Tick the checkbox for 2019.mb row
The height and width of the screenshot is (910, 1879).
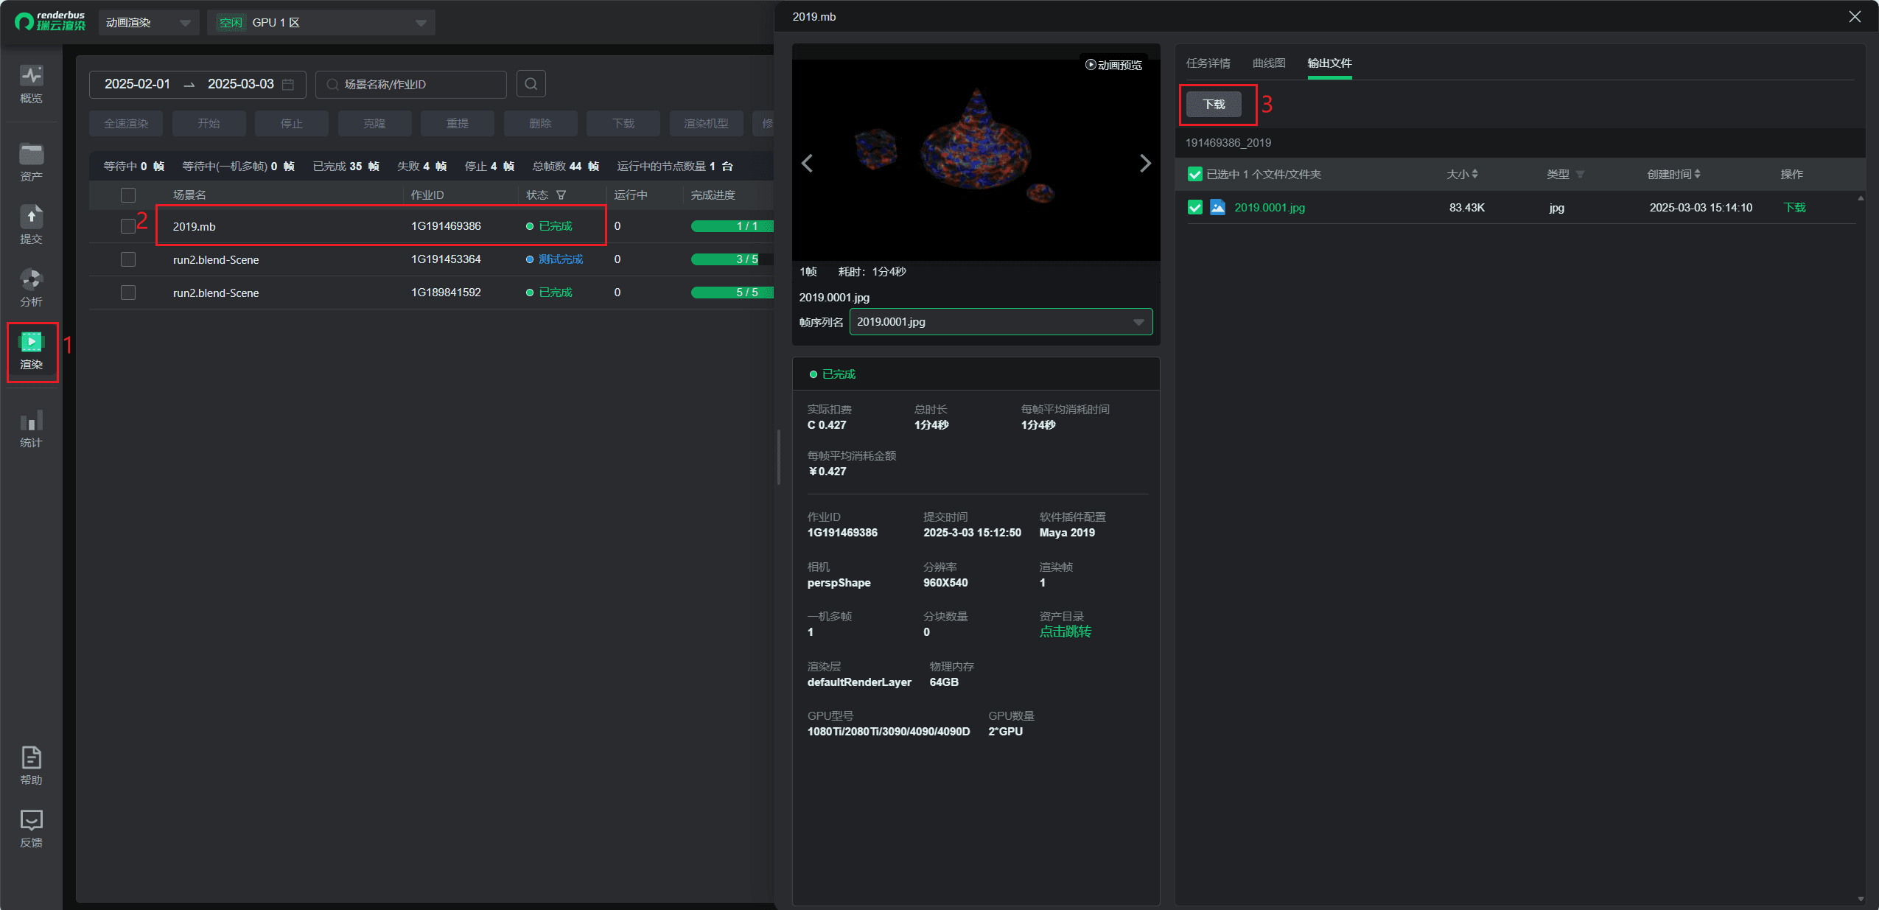(128, 226)
